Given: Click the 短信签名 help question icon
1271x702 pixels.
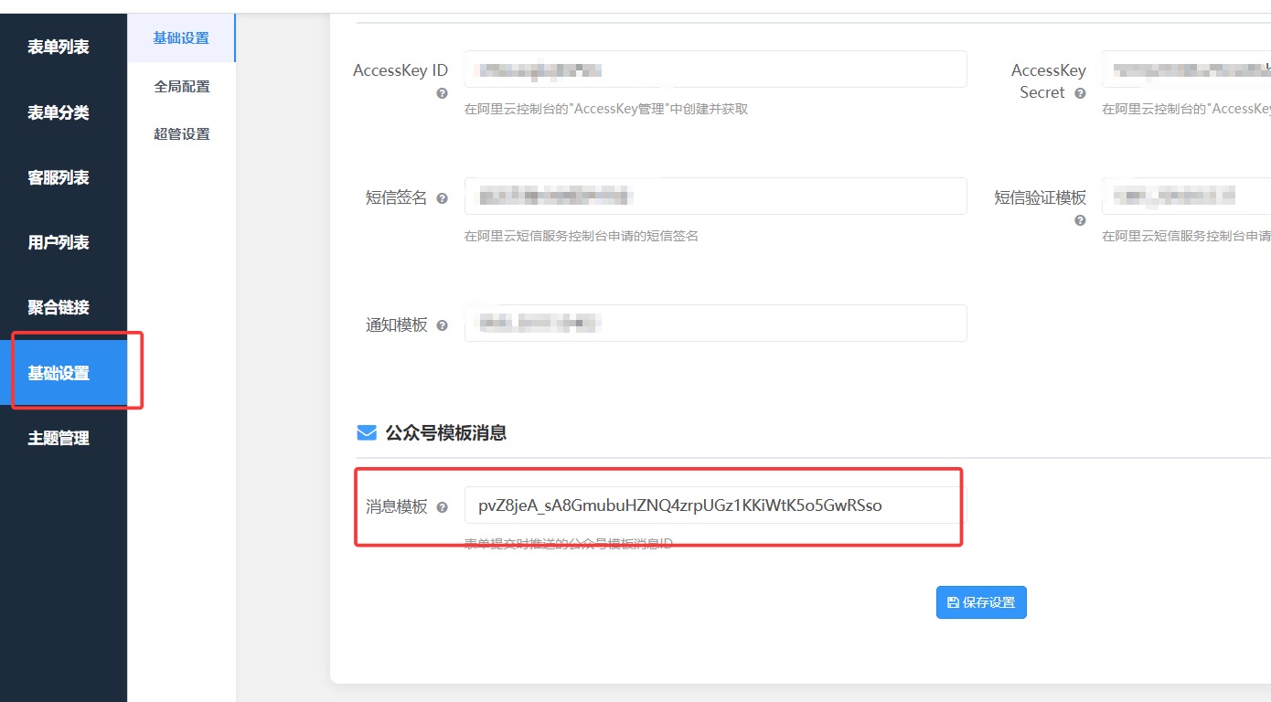Looking at the screenshot, I should 442,198.
